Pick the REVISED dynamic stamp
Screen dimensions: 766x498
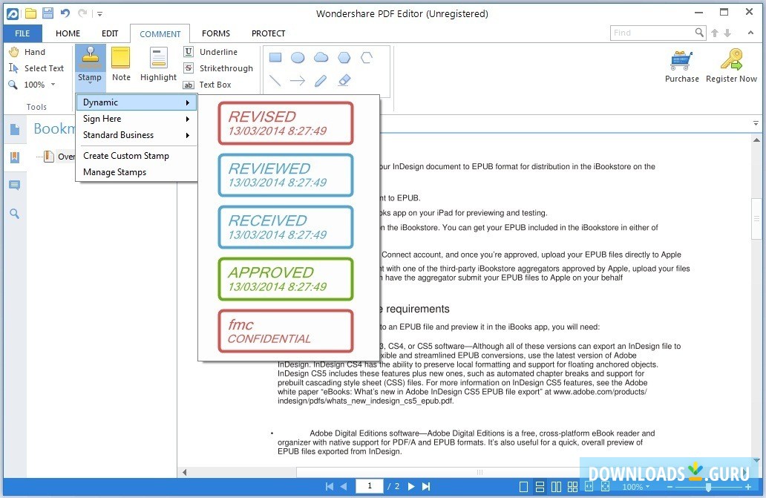tap(286, 123)
